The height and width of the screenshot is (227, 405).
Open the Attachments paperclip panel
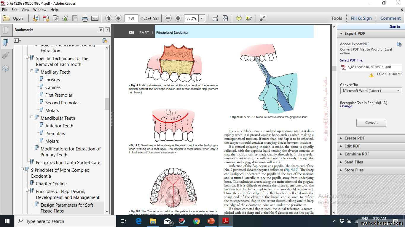tap(6, 56)
